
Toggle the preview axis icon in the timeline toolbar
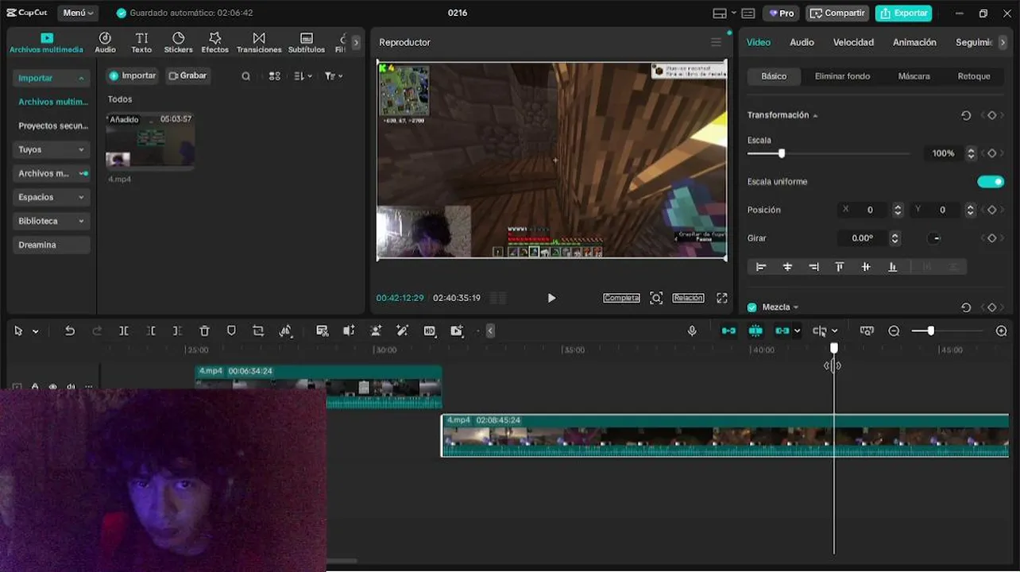(x=820, y=330)
